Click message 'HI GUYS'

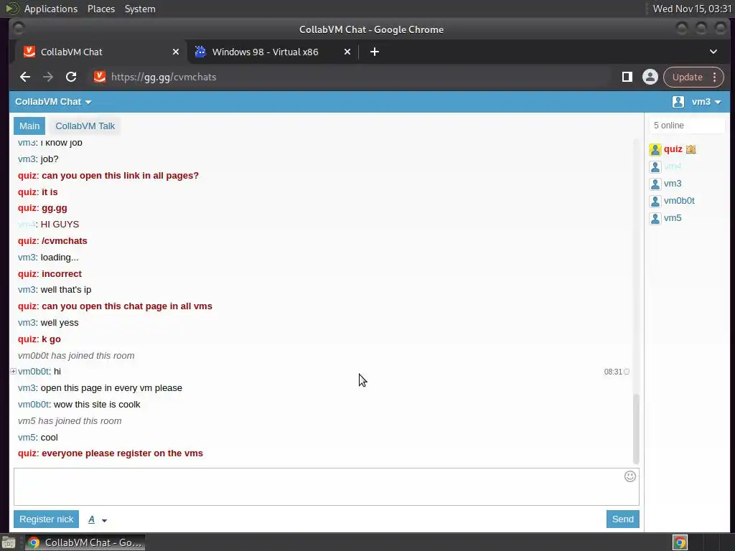[60, 225]
